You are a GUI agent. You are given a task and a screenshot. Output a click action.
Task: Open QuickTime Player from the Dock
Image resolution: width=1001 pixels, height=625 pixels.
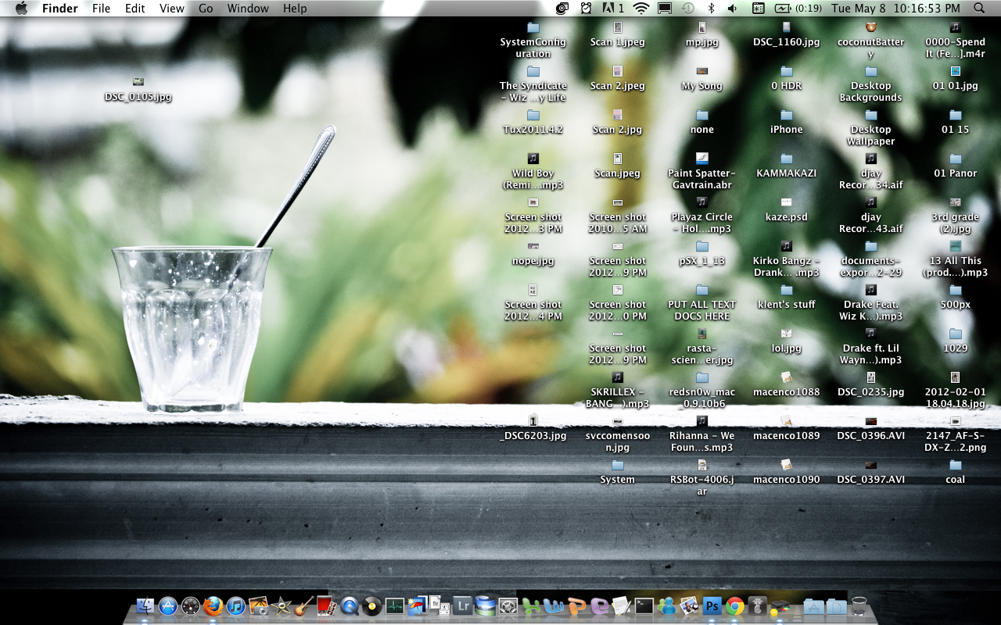(350, 605)
